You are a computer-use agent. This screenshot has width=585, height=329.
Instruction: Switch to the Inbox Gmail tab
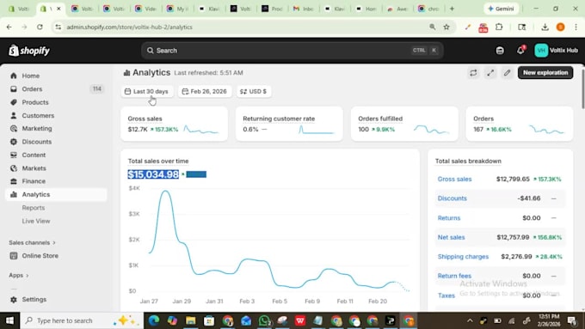(303, 9)
